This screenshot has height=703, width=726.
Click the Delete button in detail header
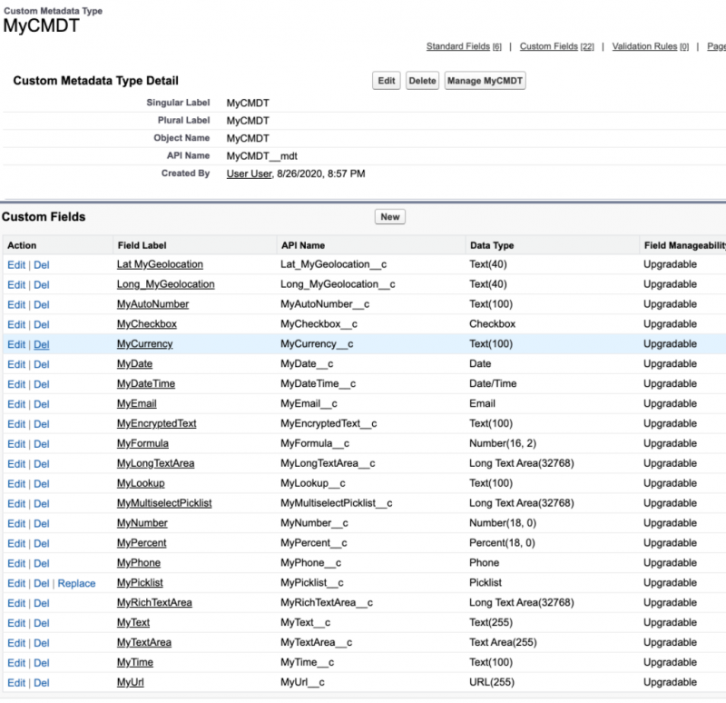[x=422, y=81]
